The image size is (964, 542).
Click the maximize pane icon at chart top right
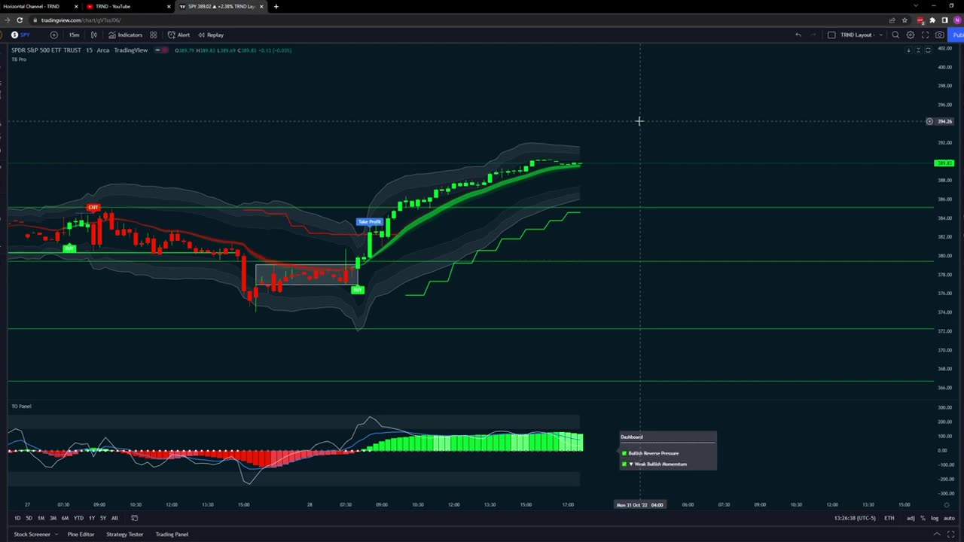[x=928, y=50]
